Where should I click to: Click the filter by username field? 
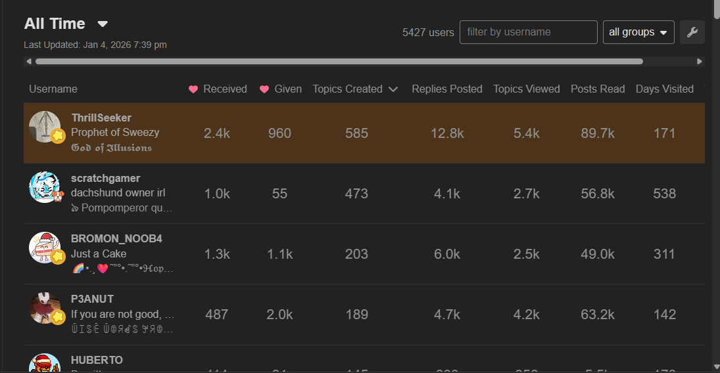pos(528,32)
